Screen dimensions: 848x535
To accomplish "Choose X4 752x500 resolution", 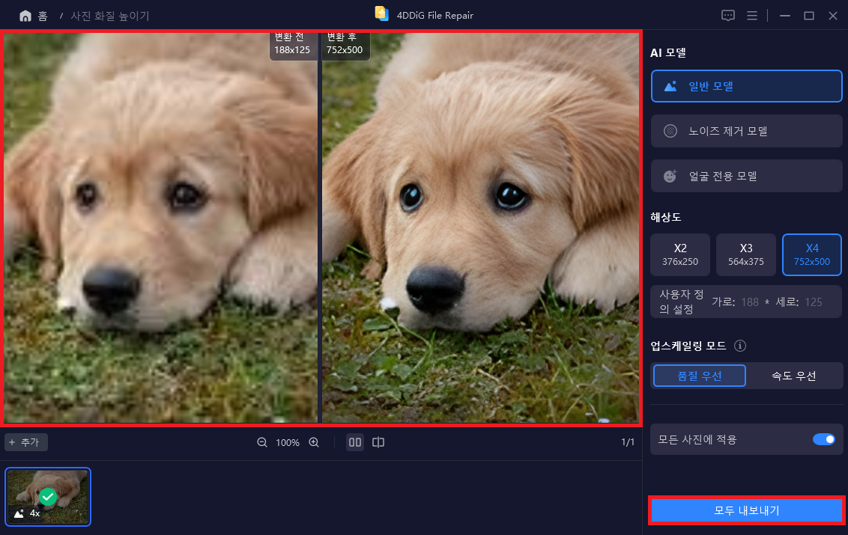I will 812,254.
